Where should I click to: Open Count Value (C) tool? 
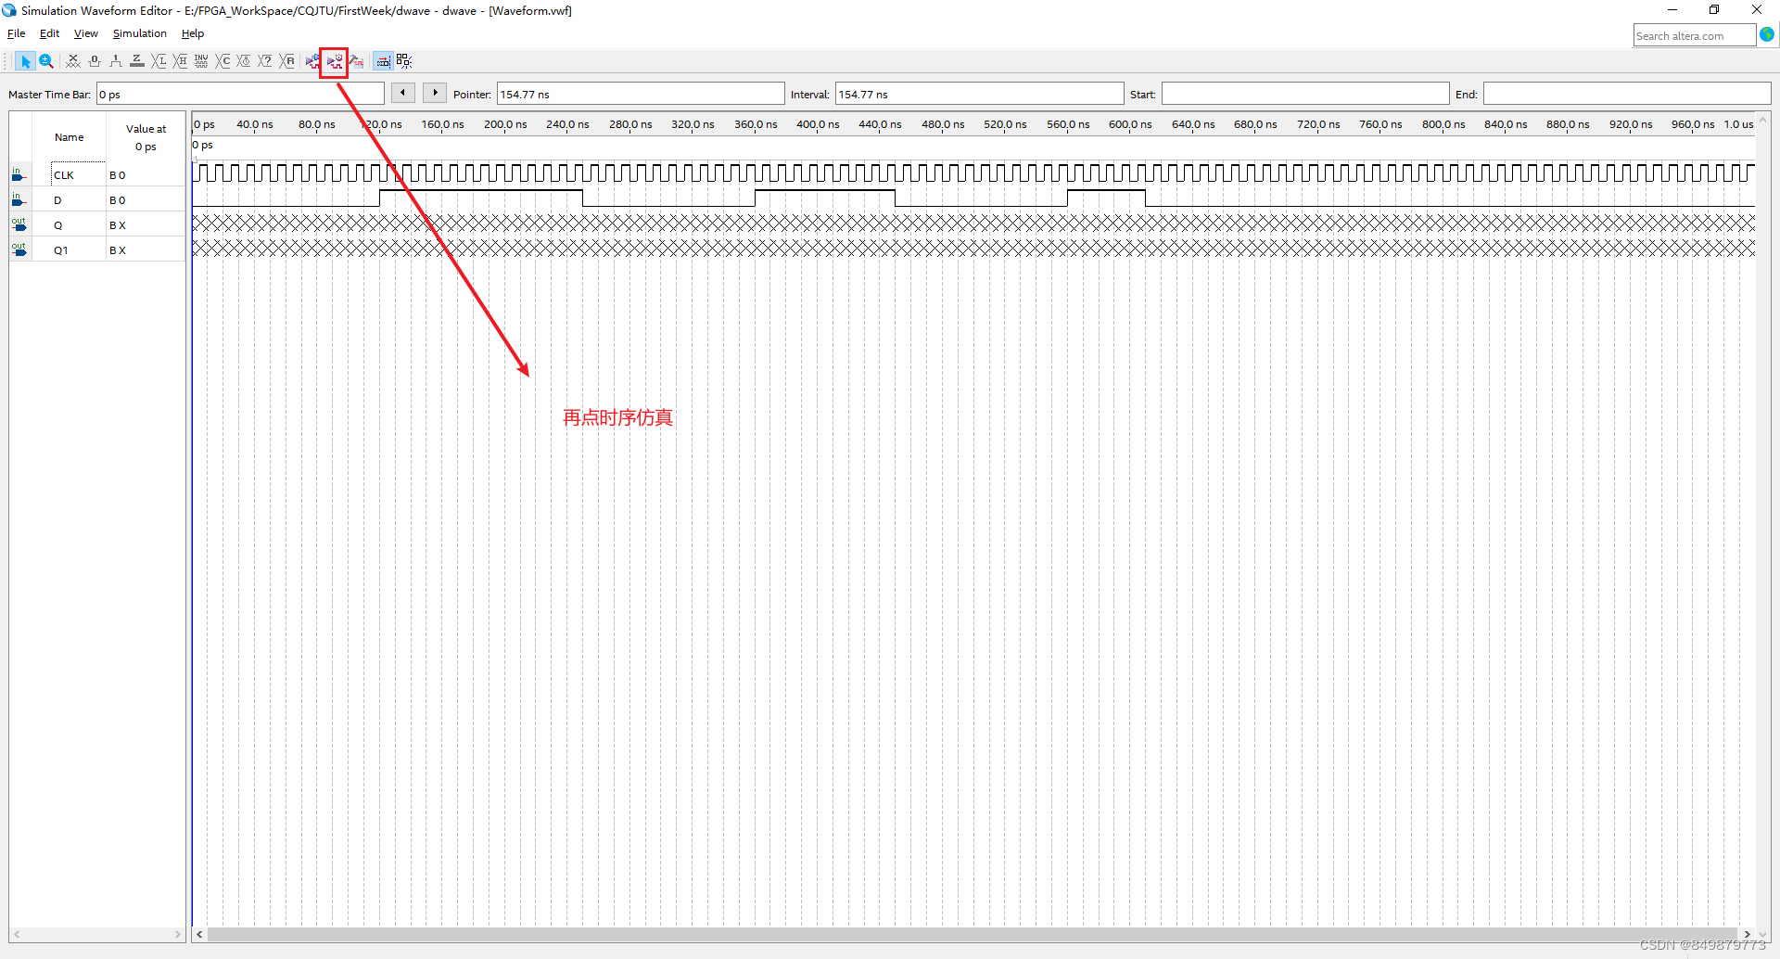tap(222, 61)
